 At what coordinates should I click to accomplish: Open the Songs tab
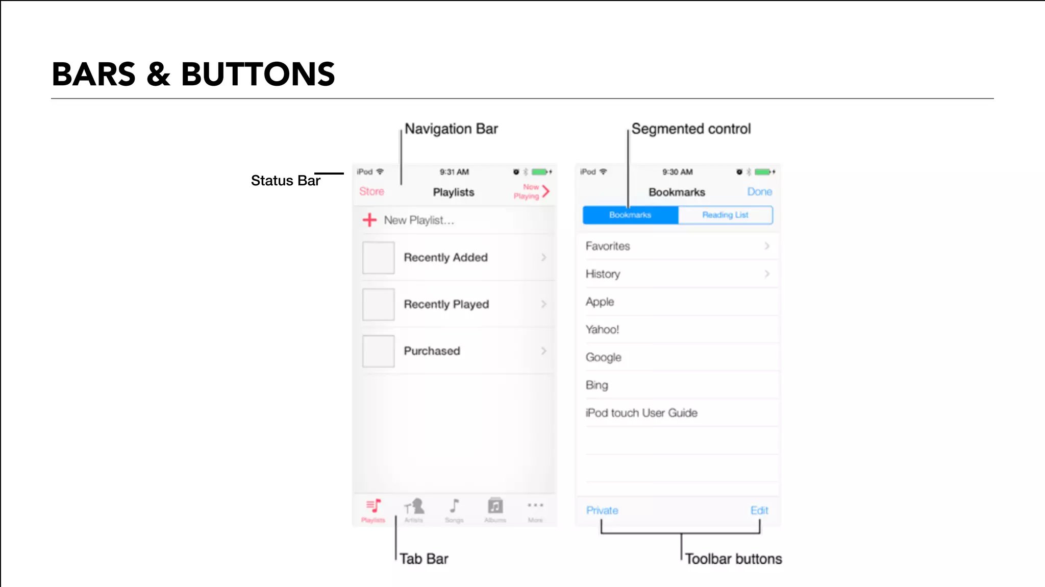454,510
